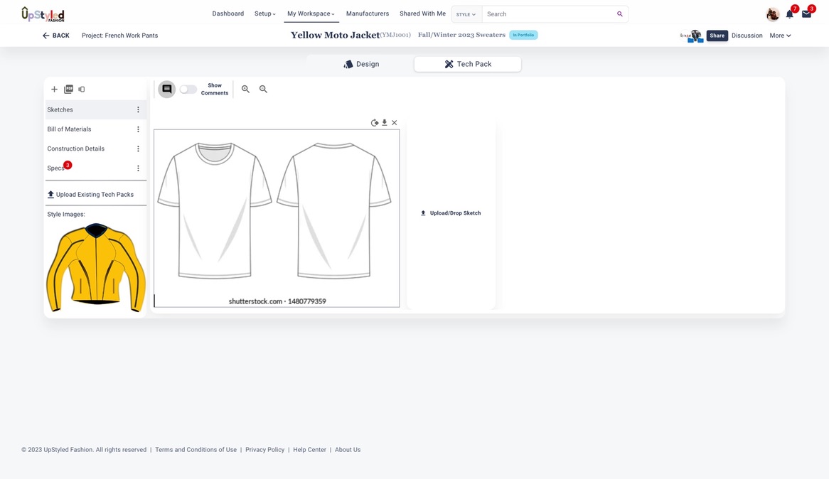This screenshot has width=829, height=479.
Task: Open the Style search filter dropdown
Action: click(466, 14)
